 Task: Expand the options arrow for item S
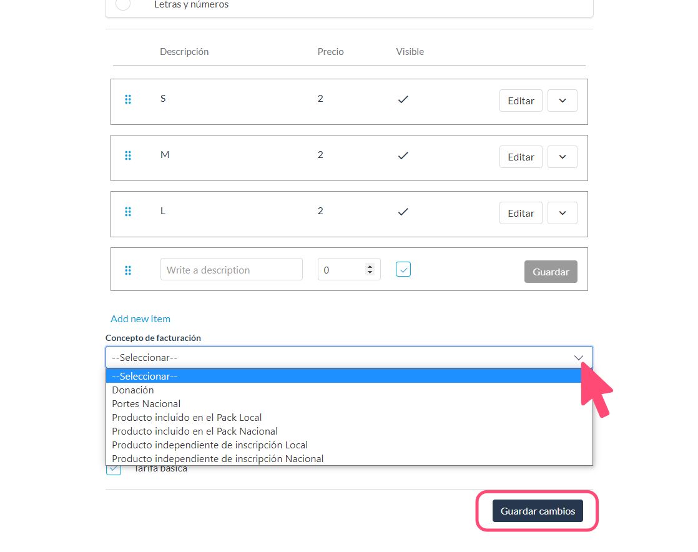click(x=563, y=101)
